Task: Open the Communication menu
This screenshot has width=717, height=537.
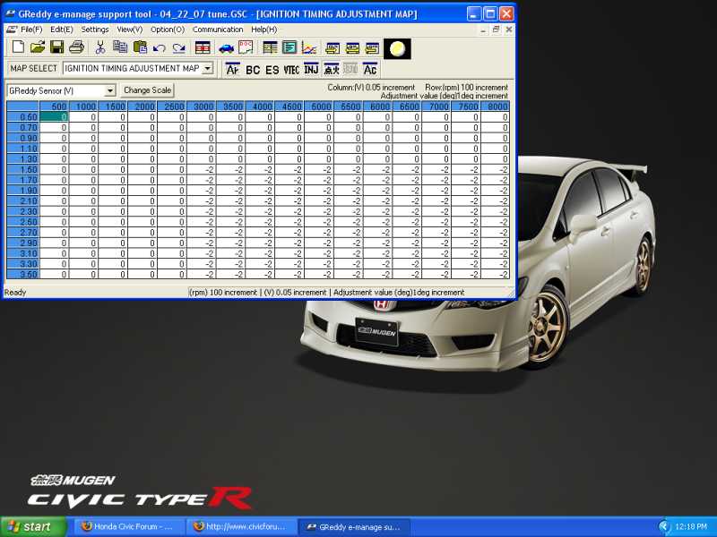Action: pyautogui.click(x=218, y=30)
